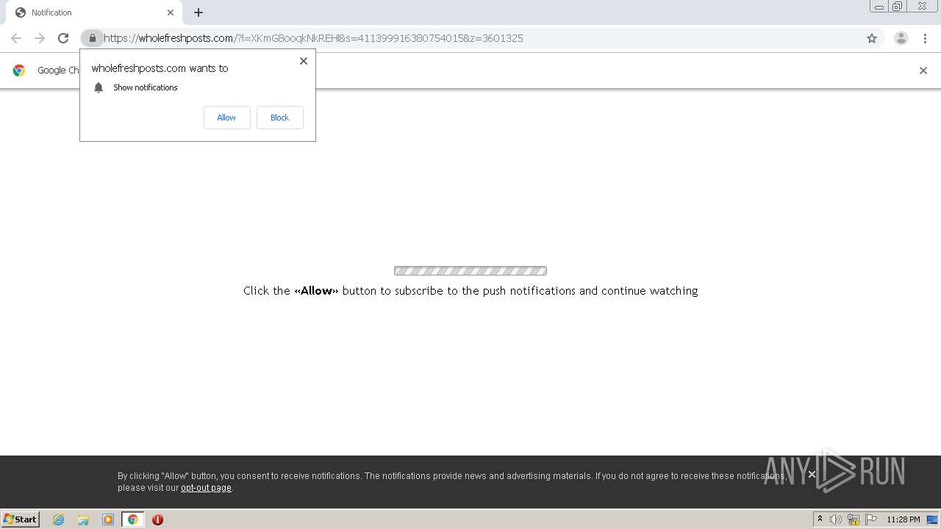
Task: Open a new browser tab
Action: [x=198, y=12]
